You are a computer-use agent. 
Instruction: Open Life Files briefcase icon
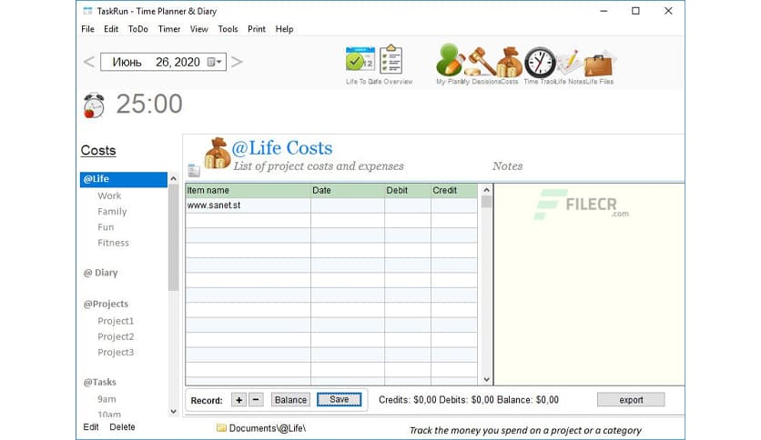598,63
